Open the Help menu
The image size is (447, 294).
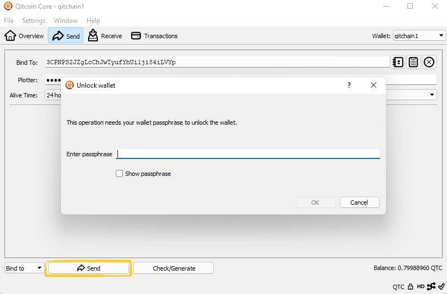93,21
